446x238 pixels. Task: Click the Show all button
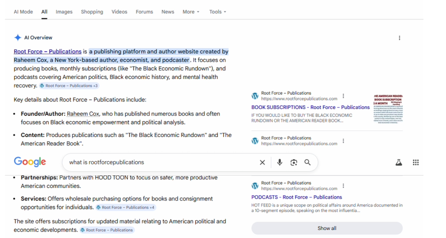coord(327,228)
